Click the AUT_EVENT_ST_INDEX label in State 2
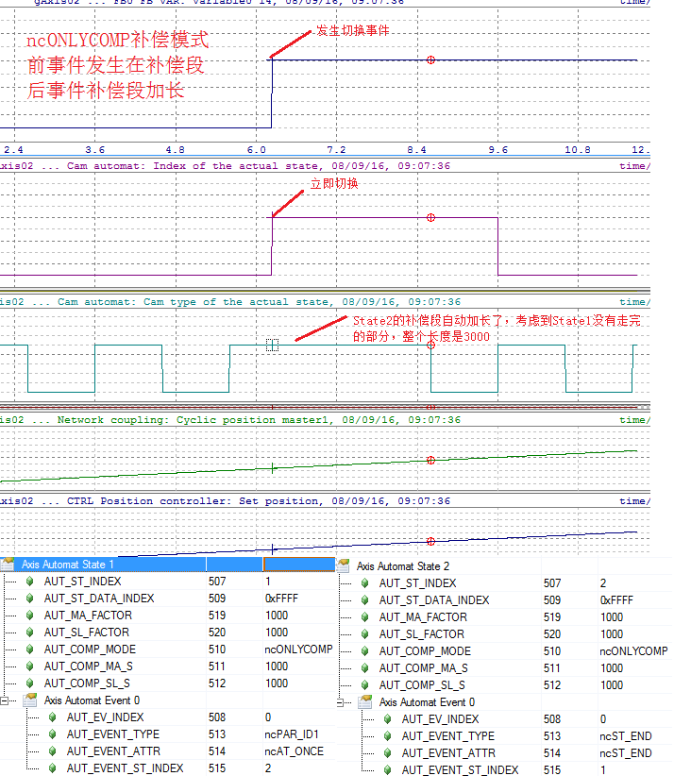 click(x=461, y=770)
